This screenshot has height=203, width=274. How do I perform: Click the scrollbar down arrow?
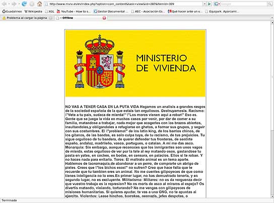point(272,196)
